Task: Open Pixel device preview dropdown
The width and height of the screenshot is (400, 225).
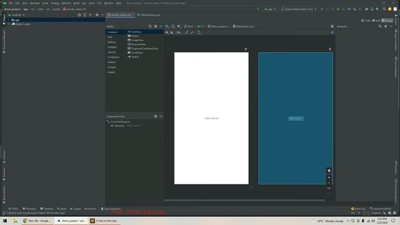Action: pos(189,26)
